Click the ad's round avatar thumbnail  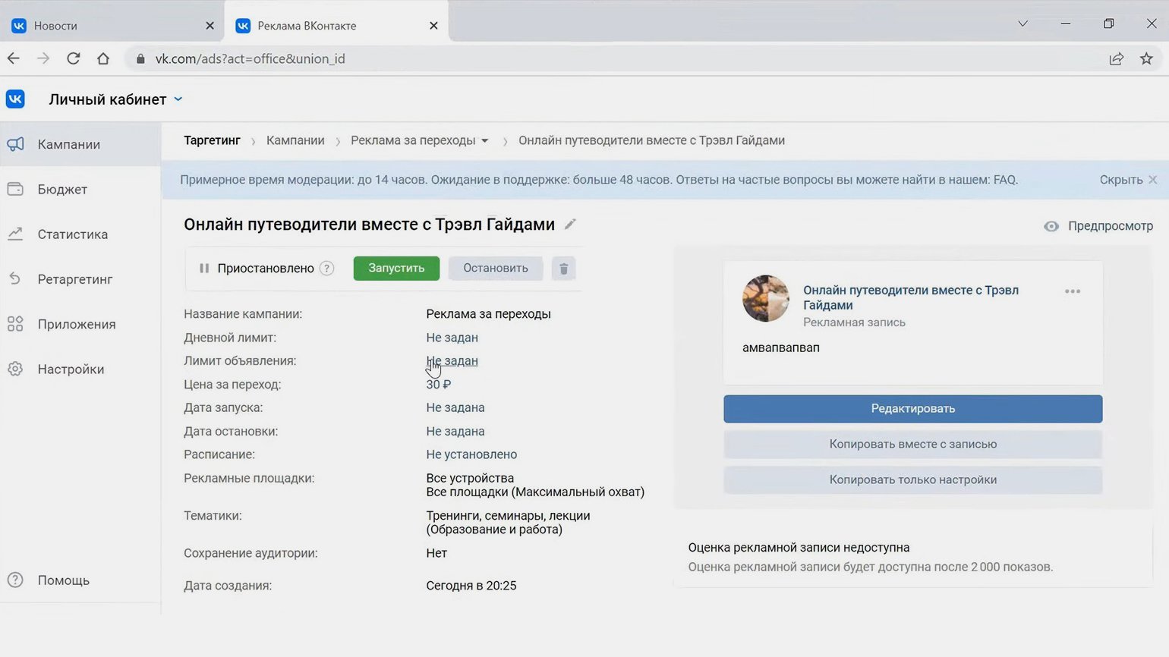765,298
